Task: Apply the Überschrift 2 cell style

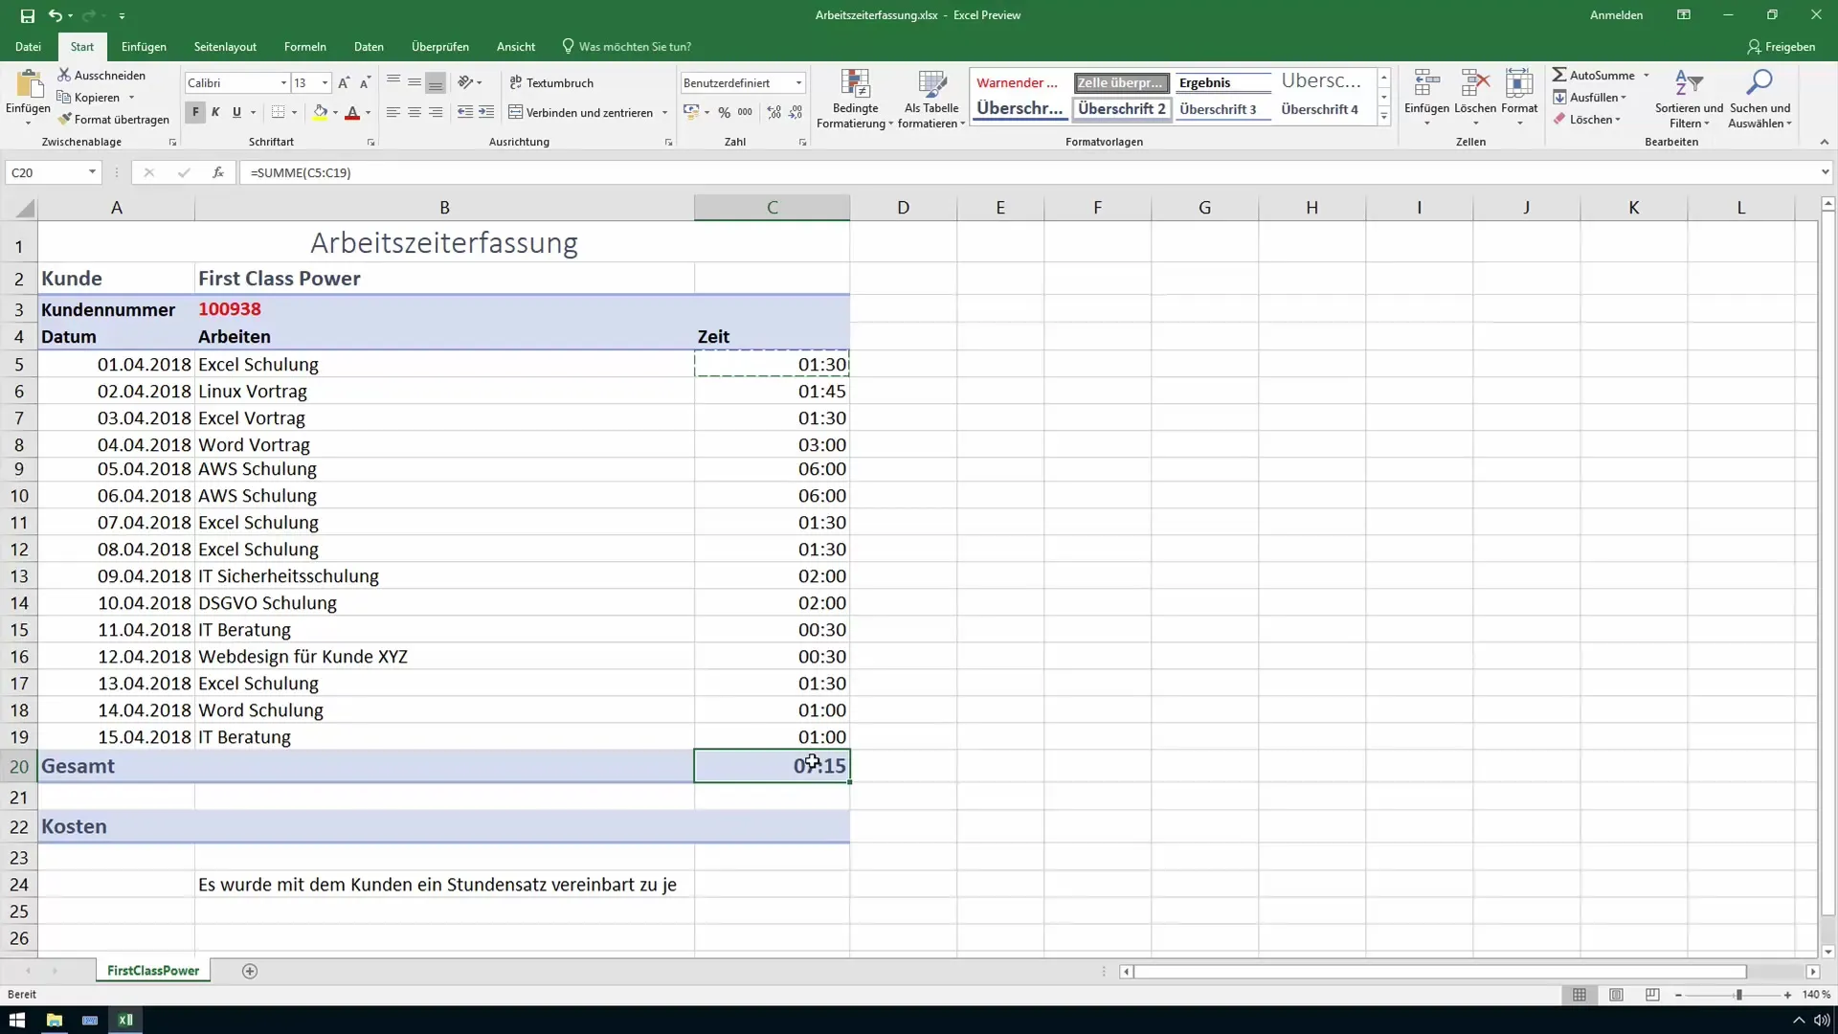Action: (1122, 109)
